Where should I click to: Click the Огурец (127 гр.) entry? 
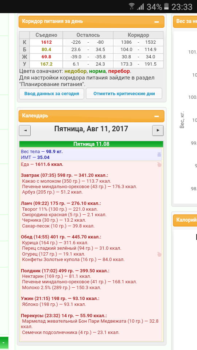coord(54,254)
